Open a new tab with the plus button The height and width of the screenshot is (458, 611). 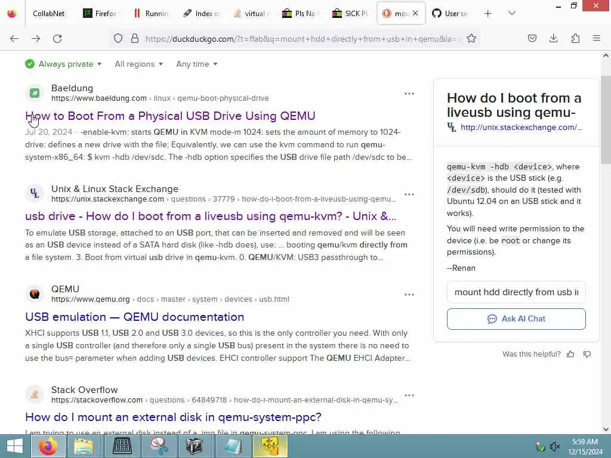pyautogui.click(x=488, y=14)
